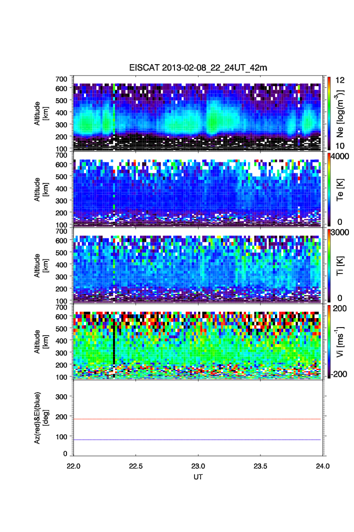Click the 200 tick on the Az/El axis
The image size is (354, 532).
point(61,417)
